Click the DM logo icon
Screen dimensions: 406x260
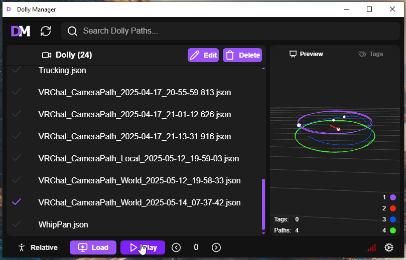(x=21, y=31)
